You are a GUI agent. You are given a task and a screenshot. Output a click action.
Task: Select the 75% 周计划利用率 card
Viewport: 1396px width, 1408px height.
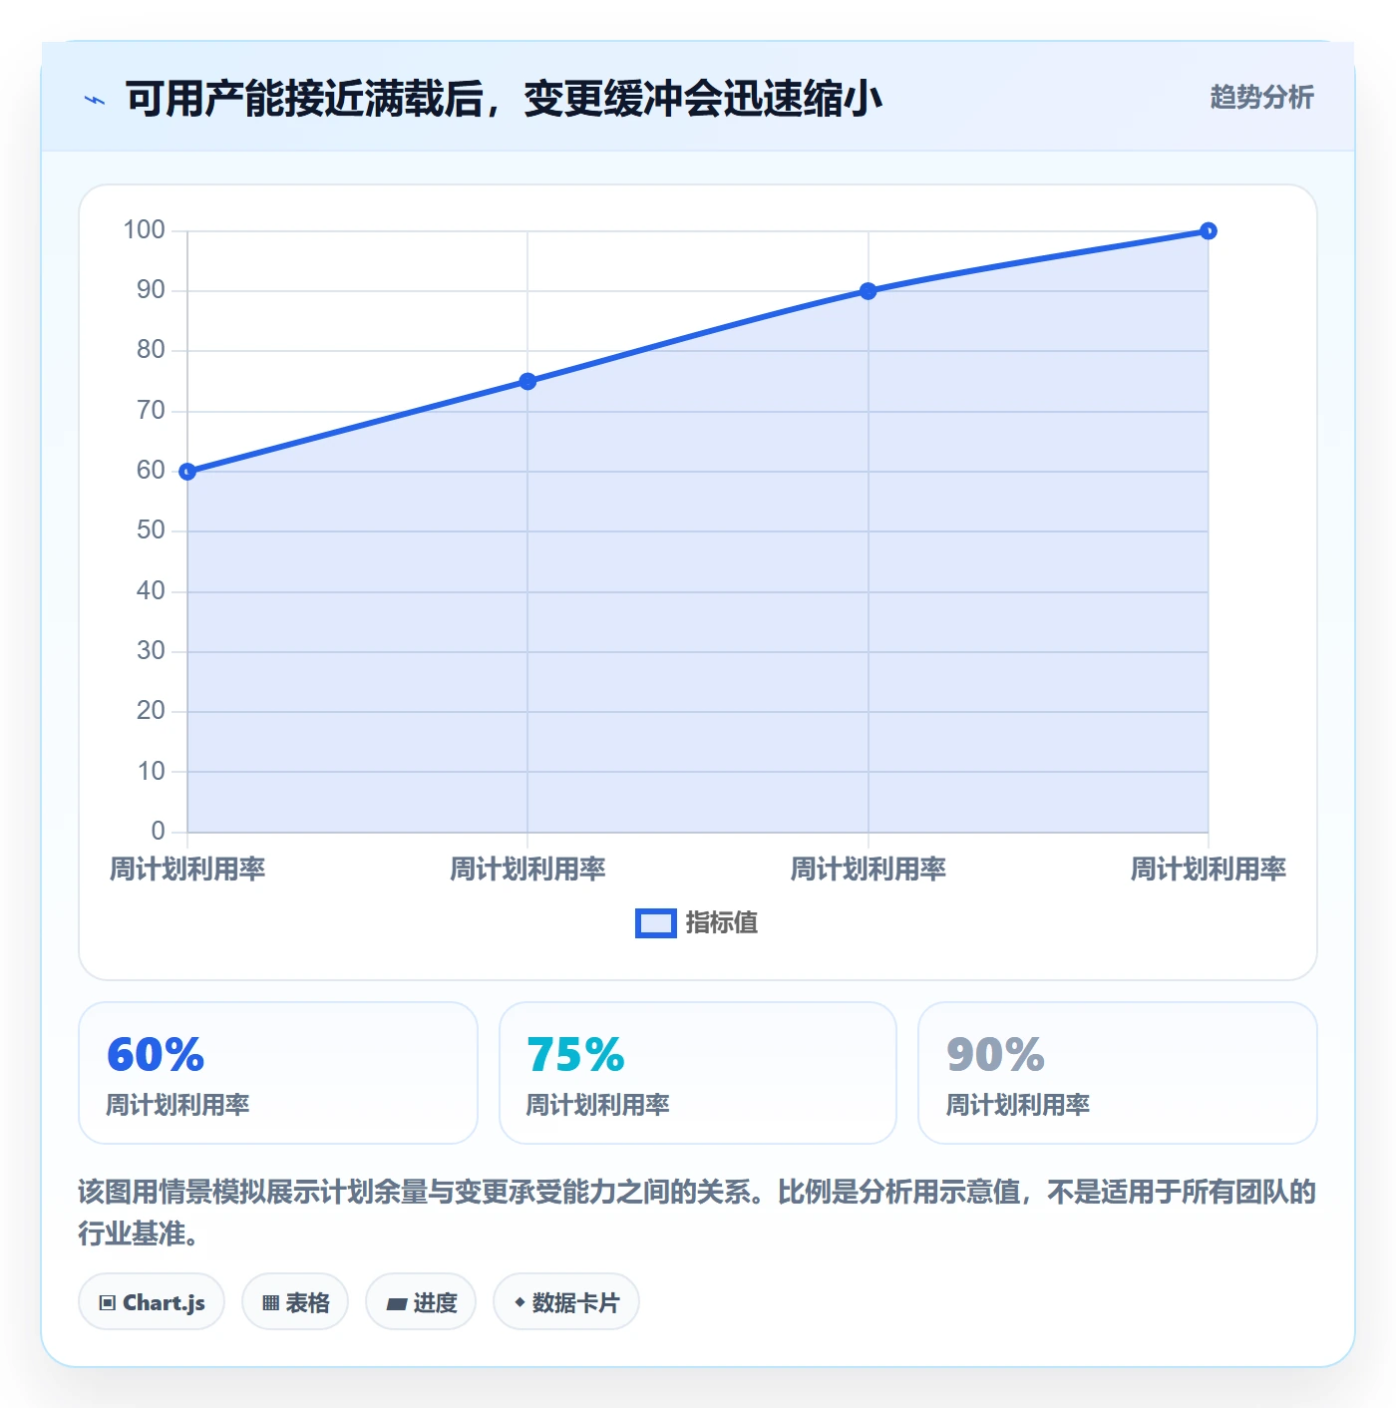click(698, 1073)
